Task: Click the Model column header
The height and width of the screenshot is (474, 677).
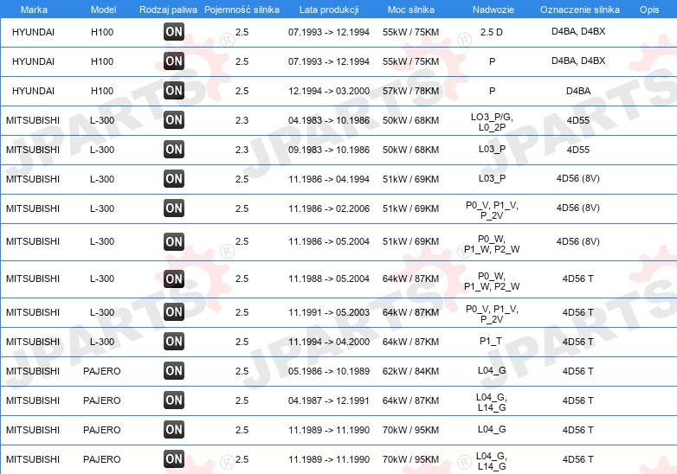Action: pyautogui.click(x=103, y=10)
